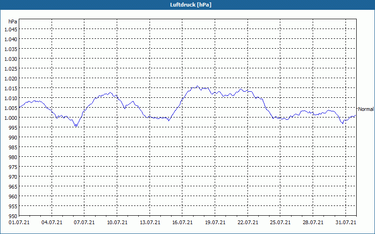Click the 07.07.21 date label

coord(84,223)
